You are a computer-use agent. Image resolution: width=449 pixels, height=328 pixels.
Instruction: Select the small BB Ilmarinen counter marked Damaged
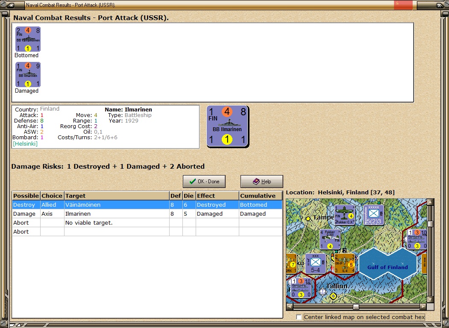28,74
